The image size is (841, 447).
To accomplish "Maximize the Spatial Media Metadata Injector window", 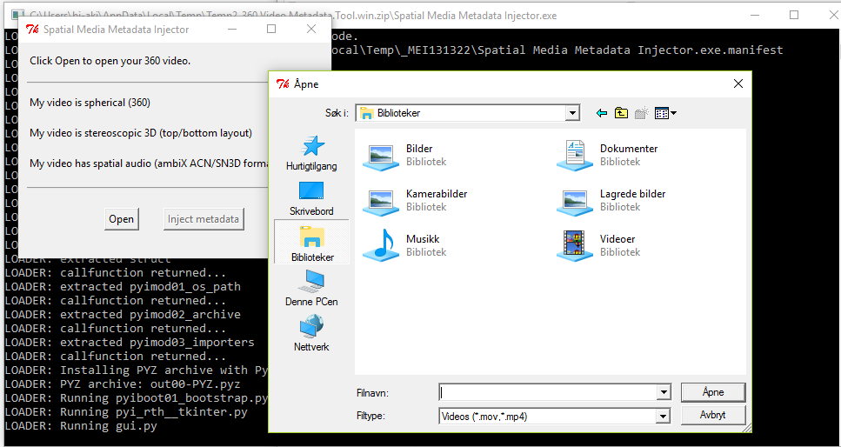I will (x=271, y=29).
